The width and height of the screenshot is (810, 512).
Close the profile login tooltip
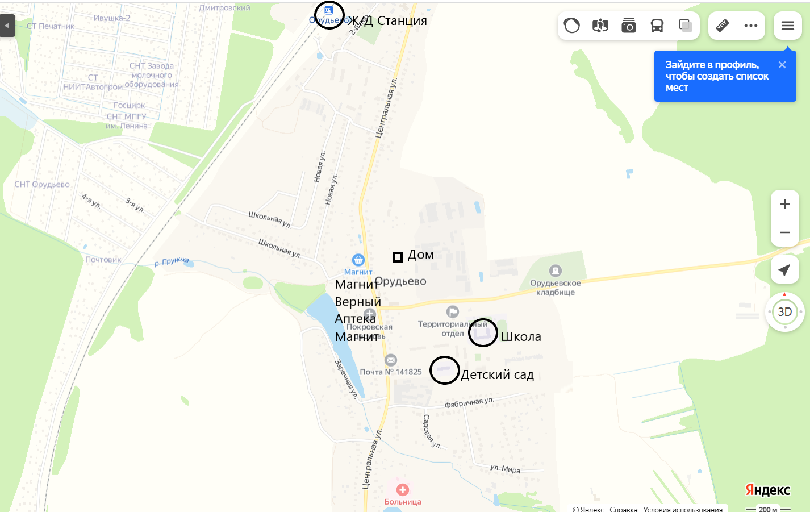click(782, 65)
